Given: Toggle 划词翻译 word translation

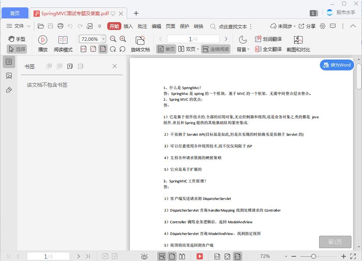Looking at the screenshot, I should 268,39.
